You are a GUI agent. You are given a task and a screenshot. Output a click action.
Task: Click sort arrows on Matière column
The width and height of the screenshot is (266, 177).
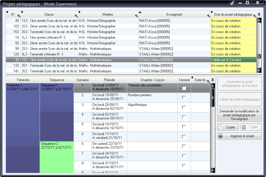[x=80, y=12]
